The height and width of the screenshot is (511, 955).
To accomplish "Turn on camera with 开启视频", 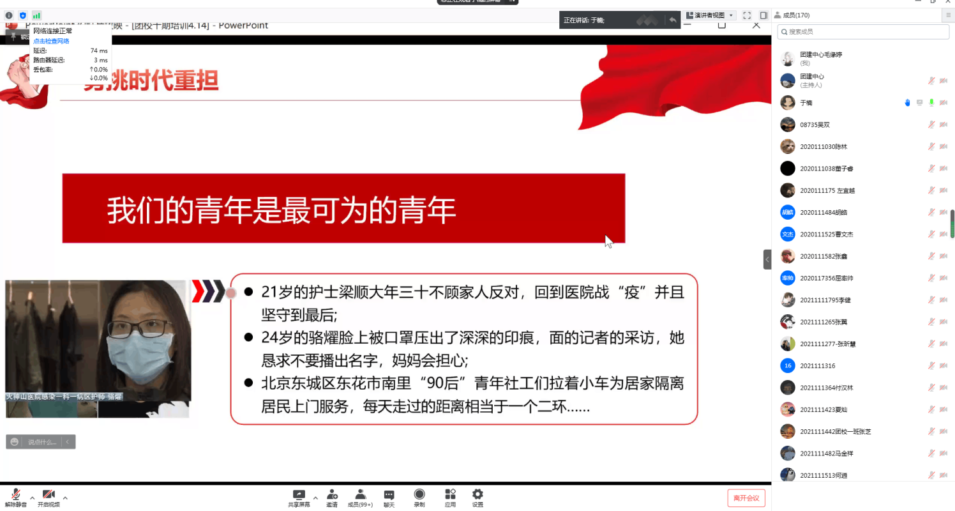I will pyautogui.click(x=49, y=497).
